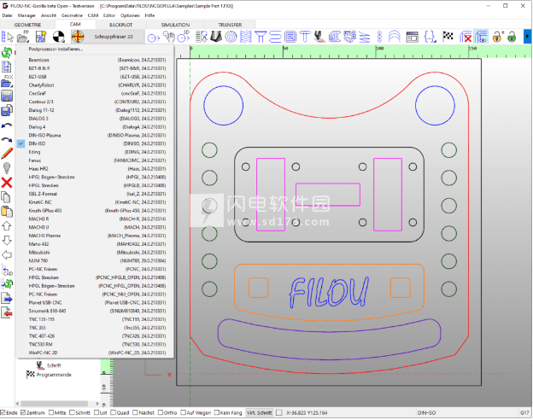Open the Optionen menu
Image resolution: width=533 pixels, height=420 pixels.
130,15
